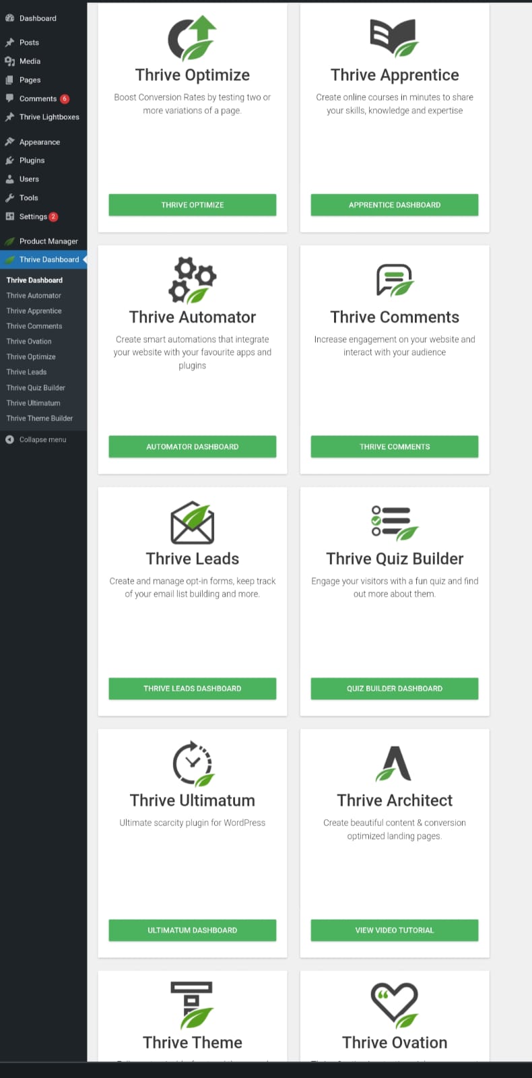Screen dimensions: 532x1078
Task: Click the Settings update badge 2
Action: [x=53, y=217]
